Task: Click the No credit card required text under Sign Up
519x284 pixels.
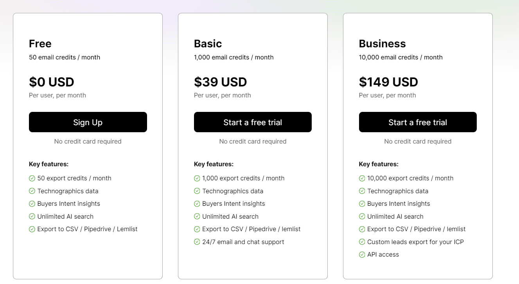Action: tap(88, 141)
